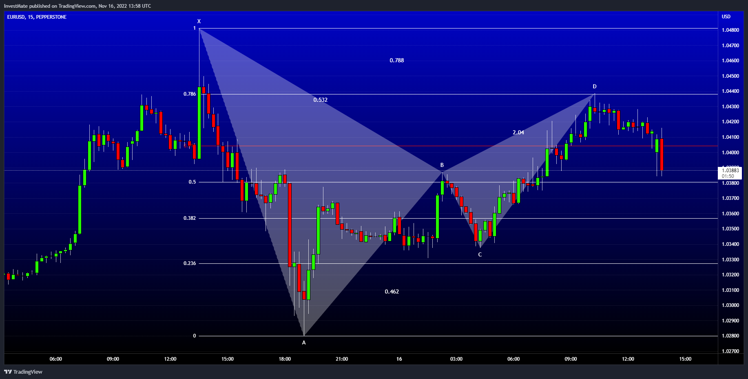The height and width of the screenshot is (379, 748).
Task: Click the USD currency label on price axis
Action: coord(726,17)
